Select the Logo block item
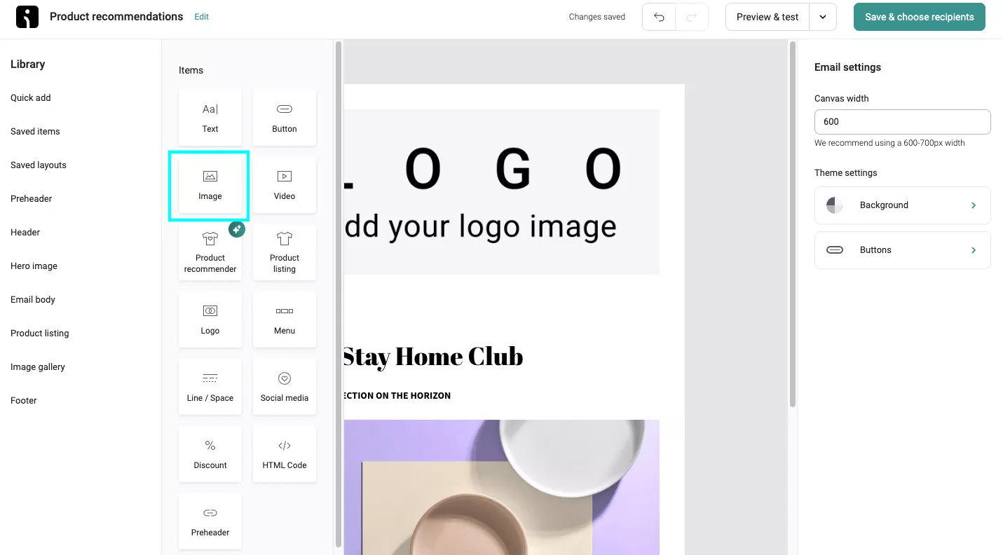Screen dimensions: 1003x555 click(x=210, y=319)
